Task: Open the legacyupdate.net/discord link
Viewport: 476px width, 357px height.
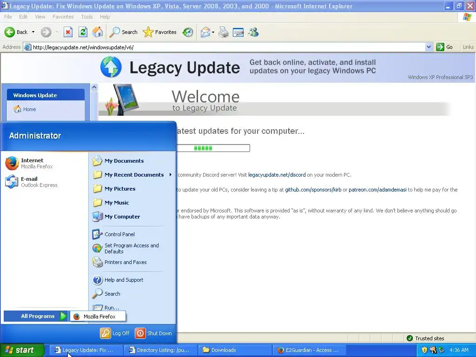Action: point(277,175)
